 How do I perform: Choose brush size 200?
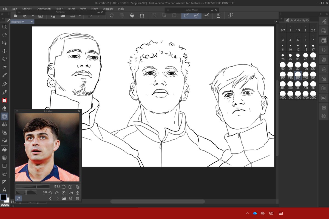coord(298,76)
